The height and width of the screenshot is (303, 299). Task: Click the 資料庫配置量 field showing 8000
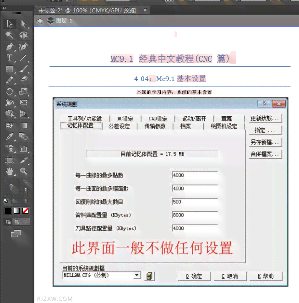tap(195, 215)
